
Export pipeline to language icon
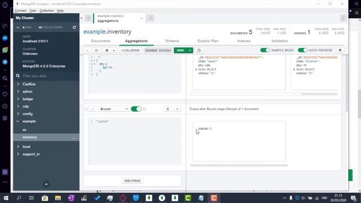tap(199, 50)
